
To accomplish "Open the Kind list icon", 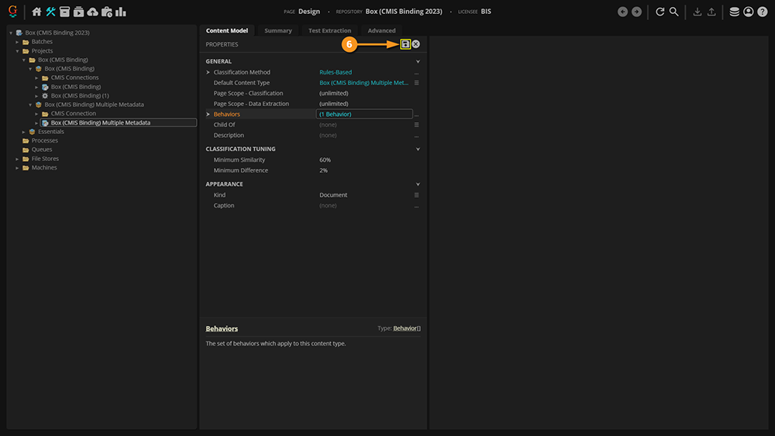I will tap(417, 195).
